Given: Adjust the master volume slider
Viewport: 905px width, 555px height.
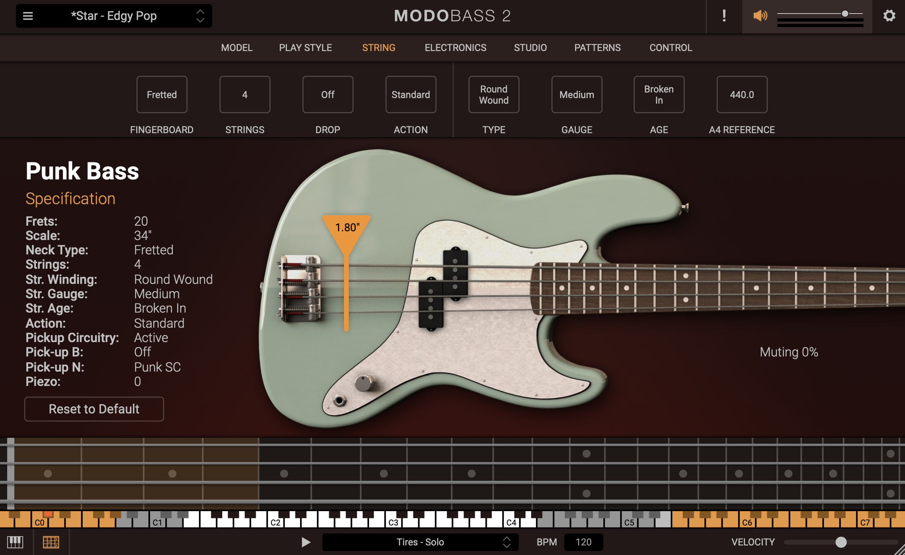Looking at the screenshot, I should (x=845, y=14).
